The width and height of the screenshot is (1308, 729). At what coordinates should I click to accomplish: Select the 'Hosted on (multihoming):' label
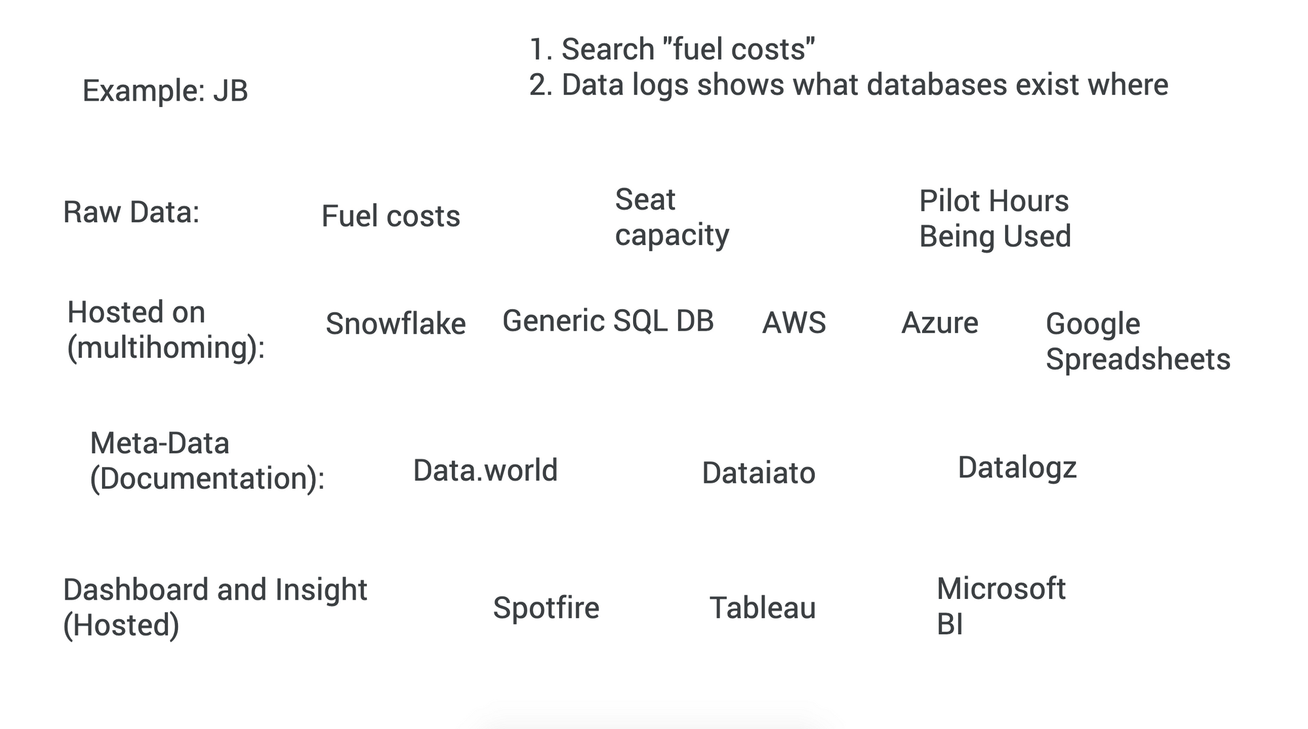(166, 330)
